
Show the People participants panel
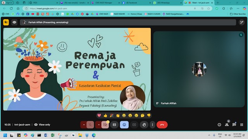tap(227, 125)
